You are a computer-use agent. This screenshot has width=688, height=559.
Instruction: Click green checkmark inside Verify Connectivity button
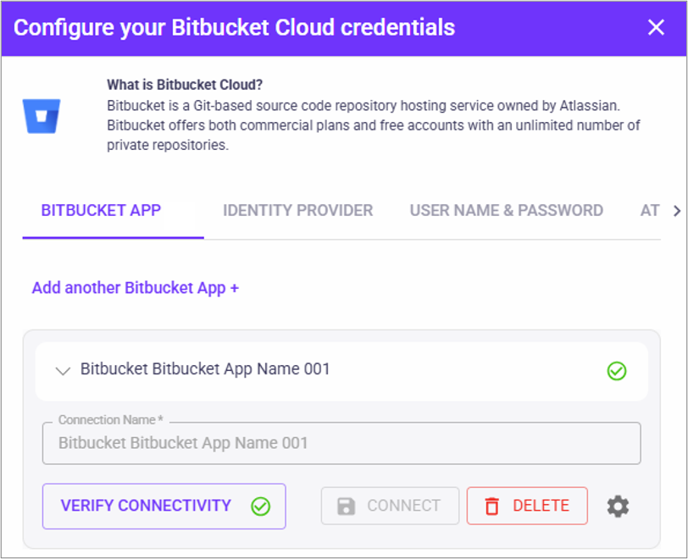point(261,506)
